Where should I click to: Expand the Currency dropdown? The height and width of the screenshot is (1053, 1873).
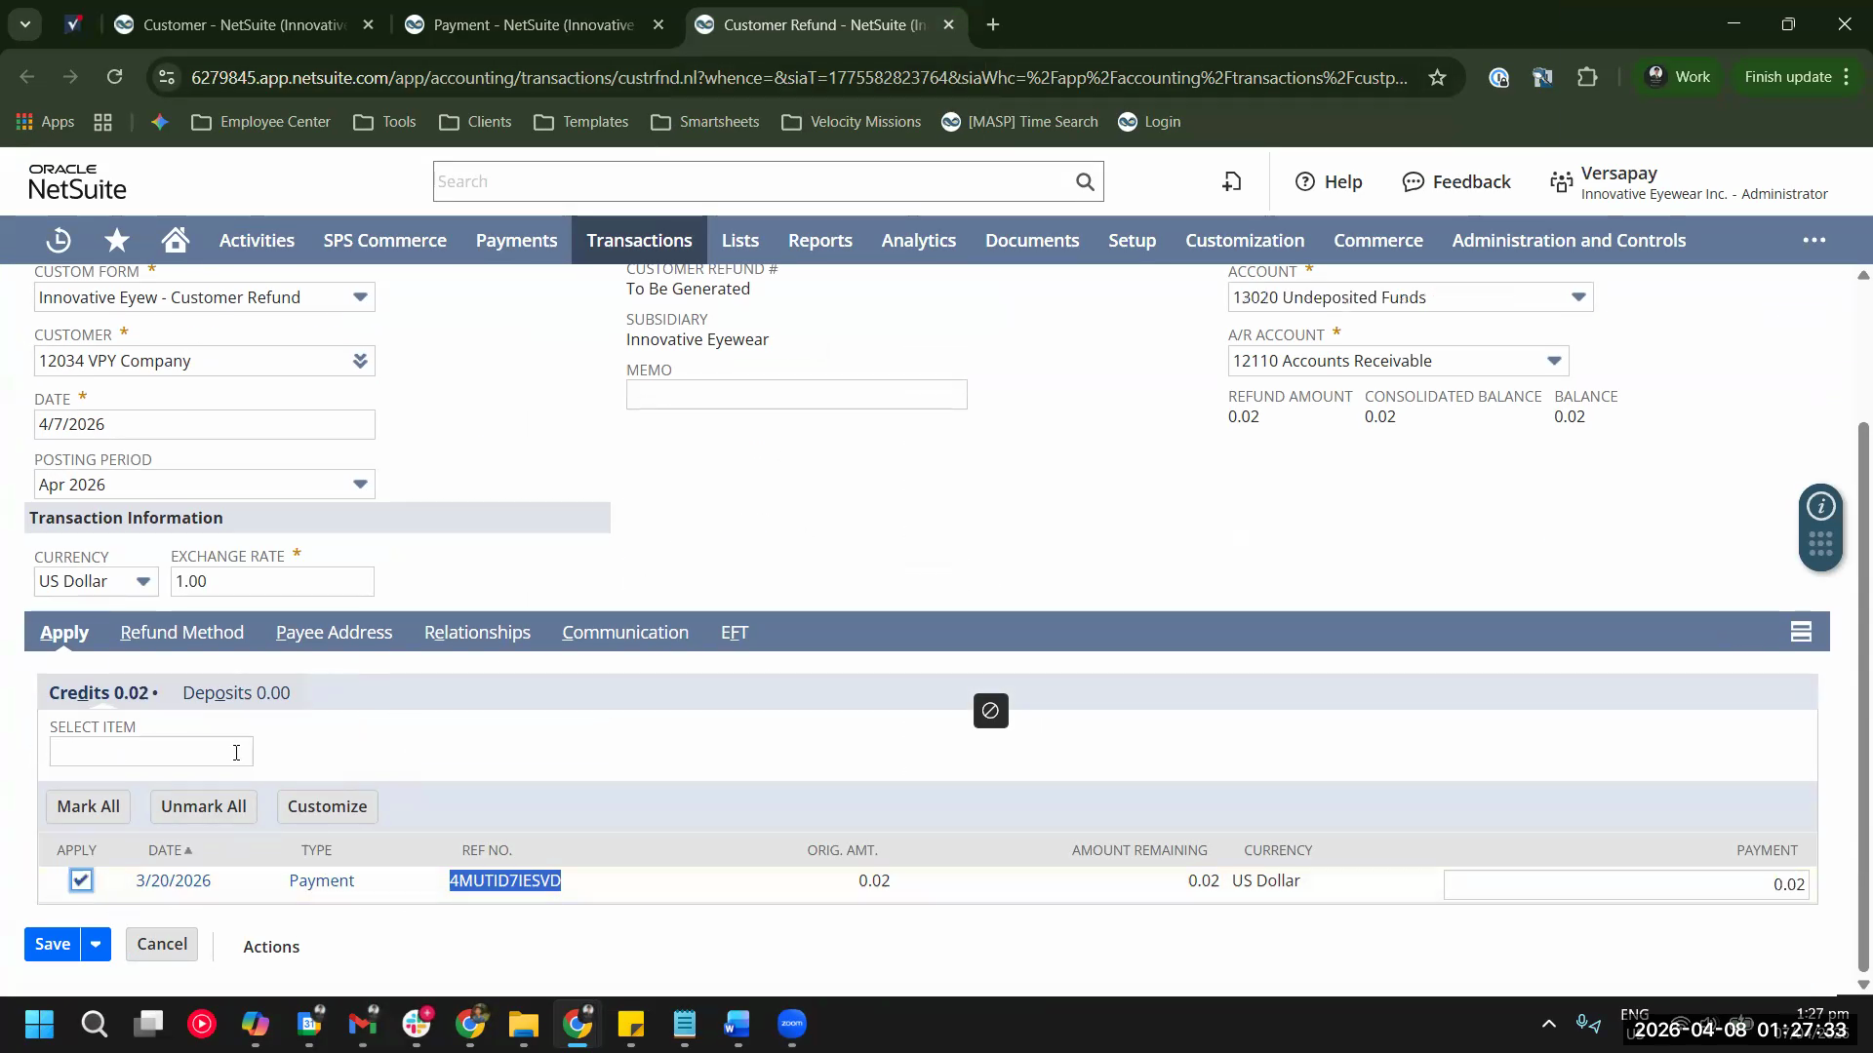click(x=143, y=581)
